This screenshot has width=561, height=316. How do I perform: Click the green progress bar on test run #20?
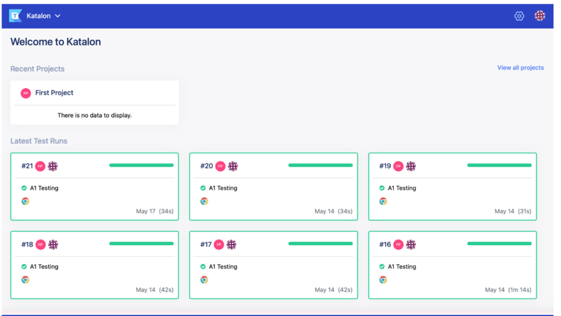pyautogui.click(x=320, y=165)
